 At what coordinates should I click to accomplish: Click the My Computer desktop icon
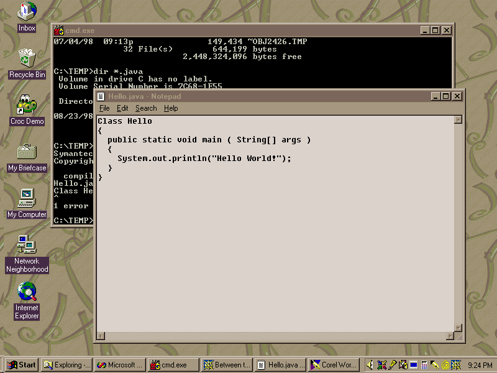[27, 199]
